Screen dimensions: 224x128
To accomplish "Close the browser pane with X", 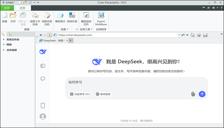I will (221, 34).
